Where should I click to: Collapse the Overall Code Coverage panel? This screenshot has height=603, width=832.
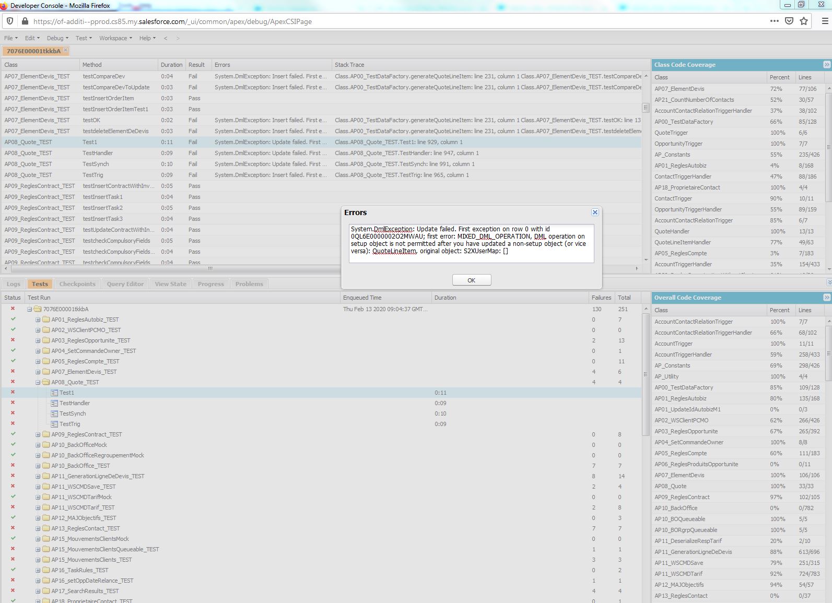tap(826, 298)
